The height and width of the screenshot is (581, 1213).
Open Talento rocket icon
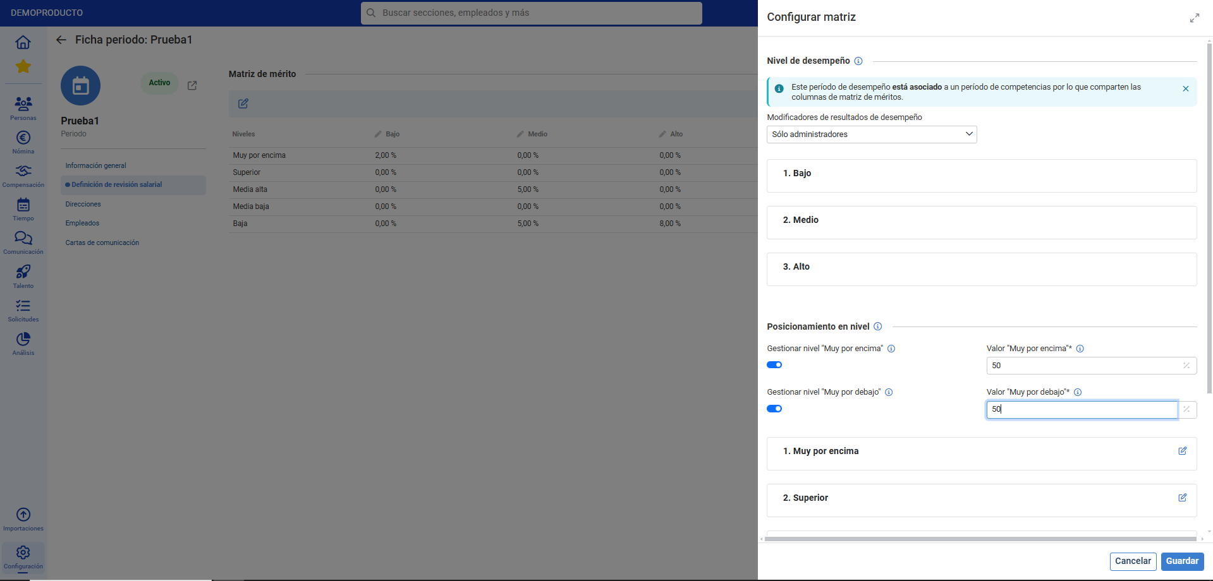point(23,272)
